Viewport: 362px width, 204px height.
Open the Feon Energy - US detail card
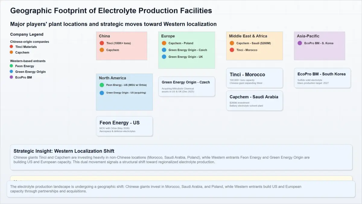click(x=124, y=126)
